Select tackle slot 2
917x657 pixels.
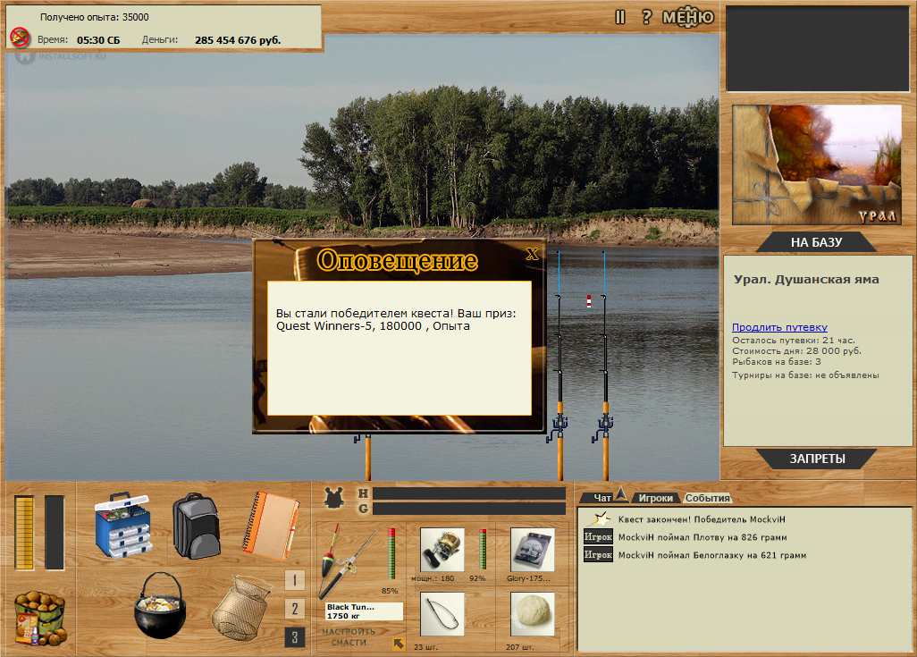[x=295, y=609]
